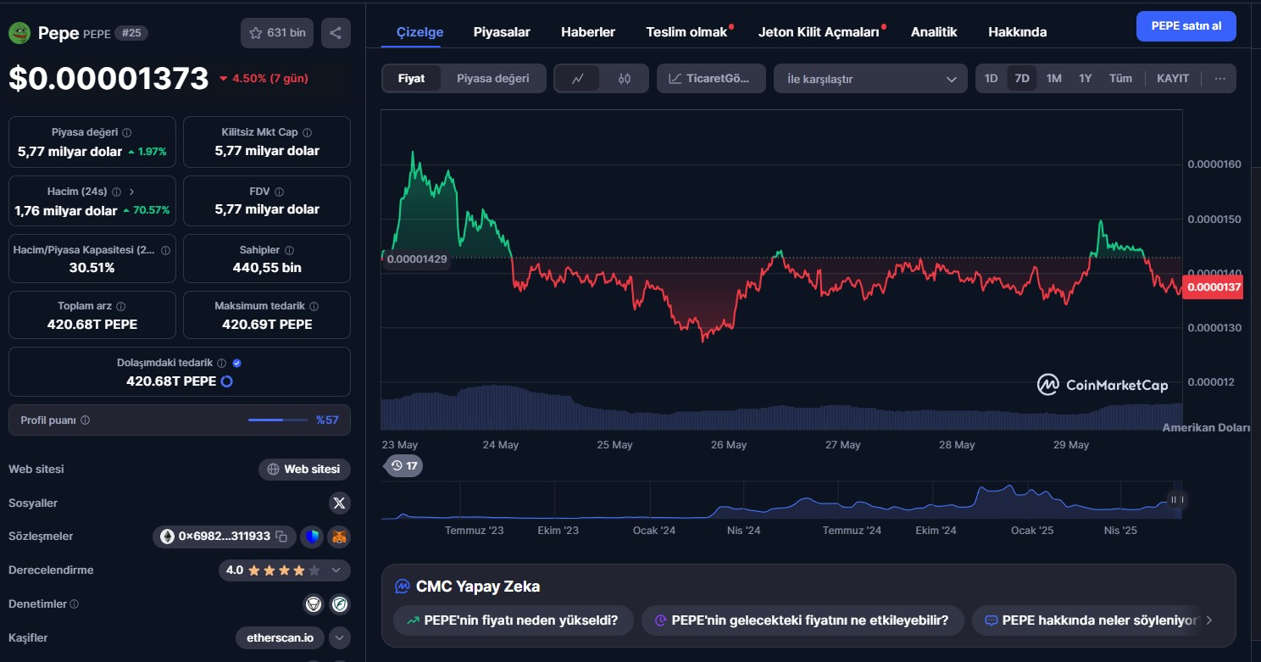Click the info icon beside Sahipler
This screenshot has width=1261, height=662.
(289, 251)
